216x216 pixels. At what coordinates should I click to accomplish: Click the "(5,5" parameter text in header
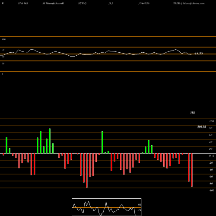click(111, 3)
